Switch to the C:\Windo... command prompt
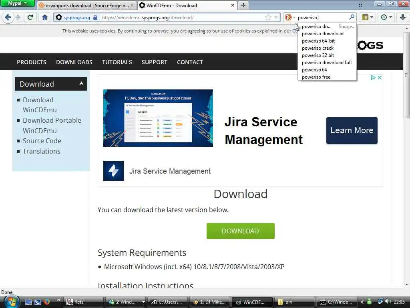Screen dimensions: 410x308 coord(336,302)
